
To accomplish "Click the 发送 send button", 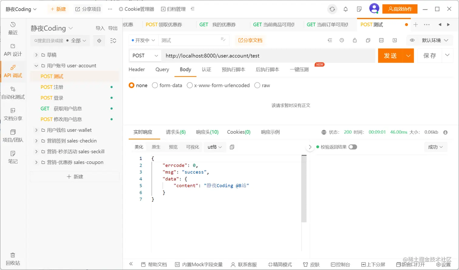I will click(390, 56).
